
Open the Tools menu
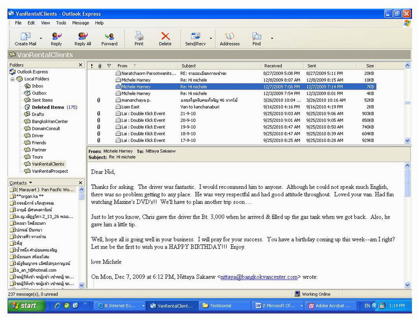click(61, 23)
